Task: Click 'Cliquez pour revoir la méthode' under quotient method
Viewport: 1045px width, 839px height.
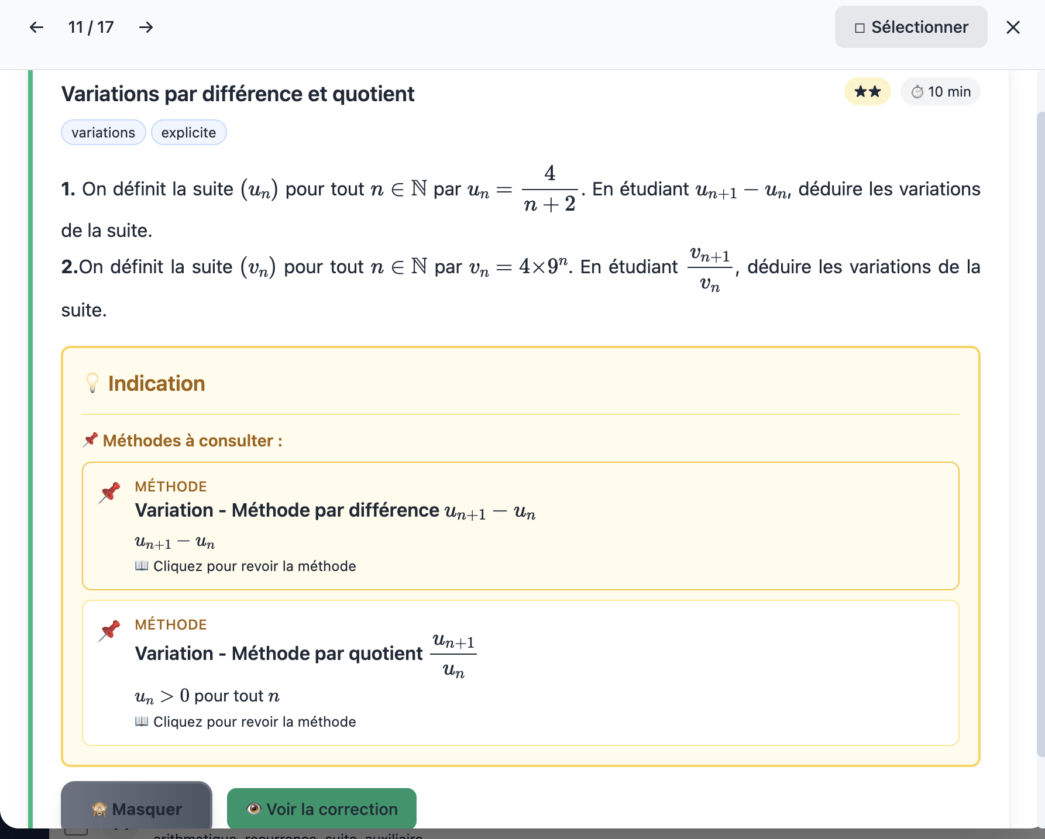Action: (x=245, y=722)
